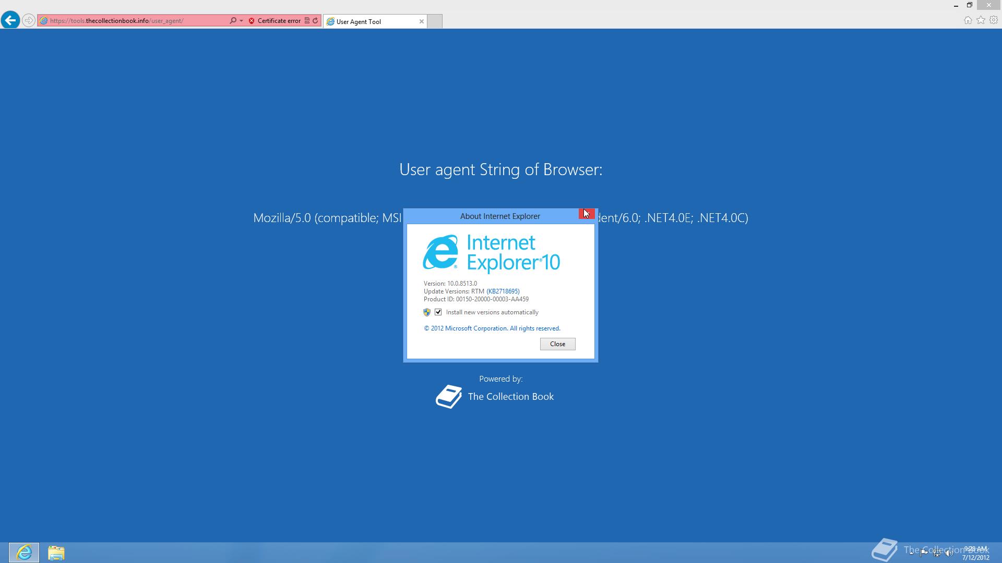Click the Powered by: text
Screen dimensions: 1002x563
[x=500, y=379]
